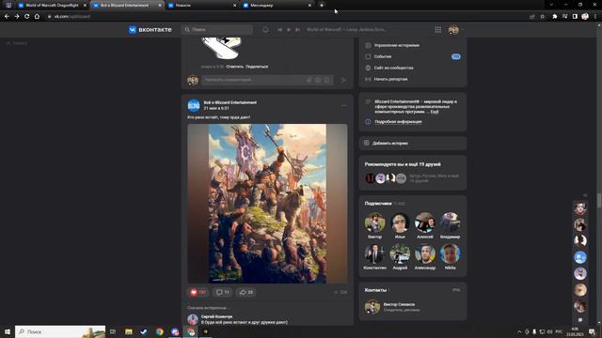Skip to the next audio track
602x338 pixels.
point(297,29)
